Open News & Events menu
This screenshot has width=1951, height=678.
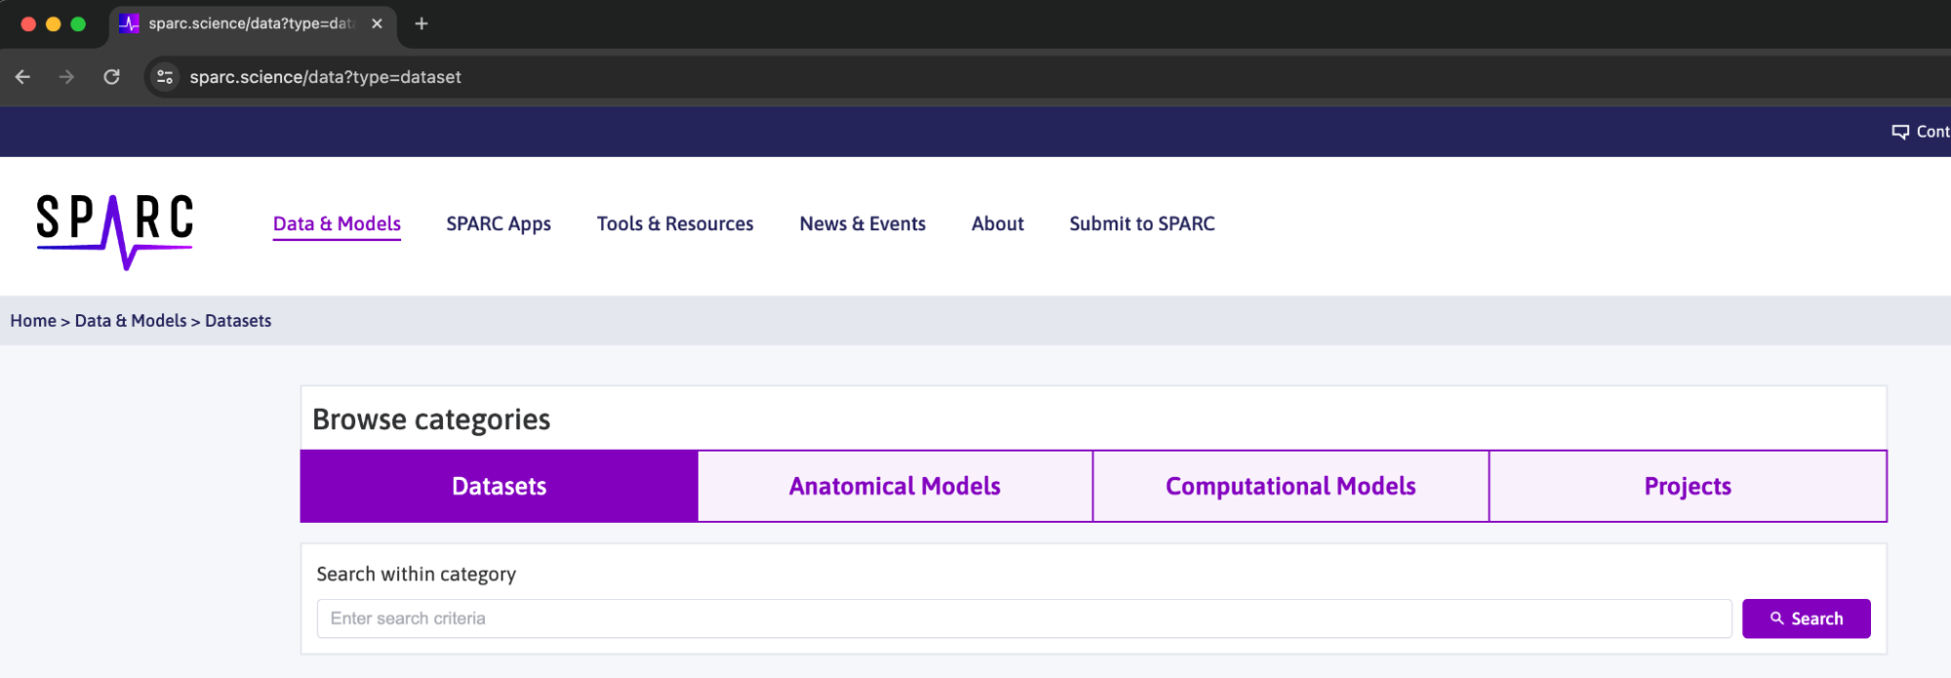click(x=863, y=223)
